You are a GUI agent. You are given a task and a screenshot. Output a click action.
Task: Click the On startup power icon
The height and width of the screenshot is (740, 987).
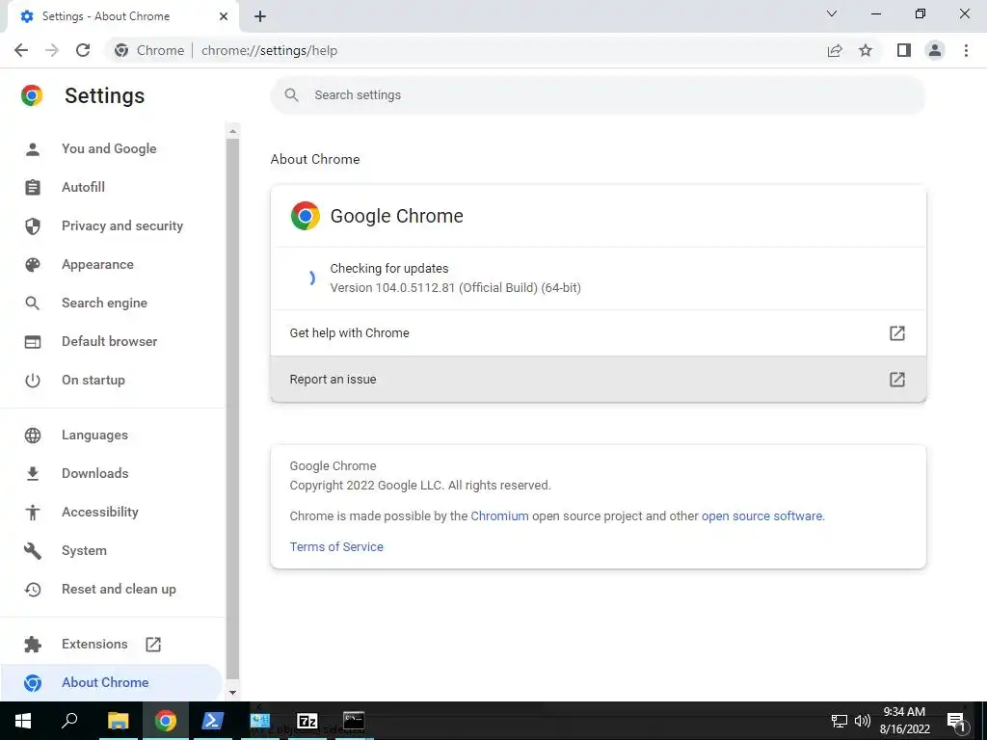tap(32, 380)
